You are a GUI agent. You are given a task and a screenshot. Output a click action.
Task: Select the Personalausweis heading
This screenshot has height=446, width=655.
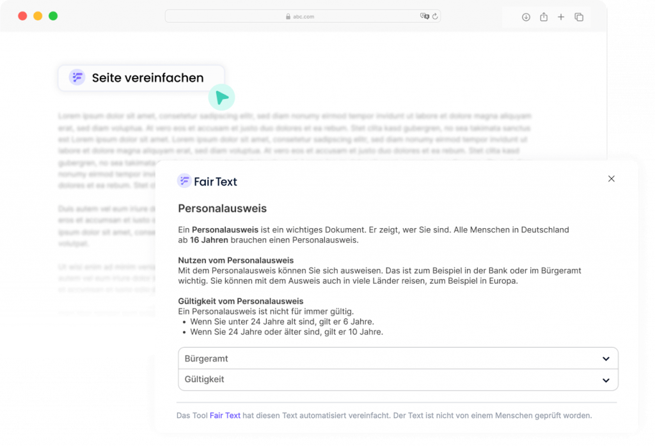[x=222, y=208]
